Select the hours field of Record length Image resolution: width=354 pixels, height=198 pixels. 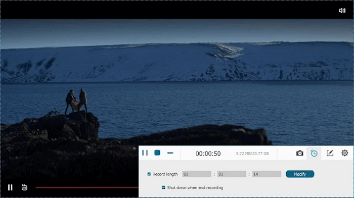(x=197, y=174)
